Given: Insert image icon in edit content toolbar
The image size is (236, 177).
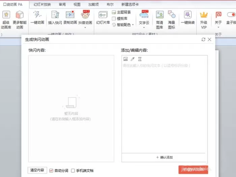Looking at the screenshot, I should pos(125,59).
